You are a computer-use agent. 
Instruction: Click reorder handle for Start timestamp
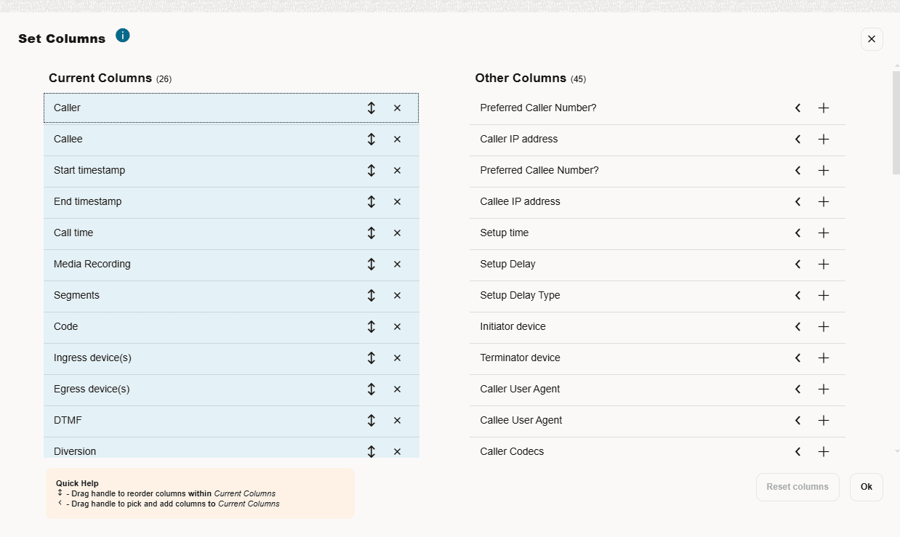point(371,171)
